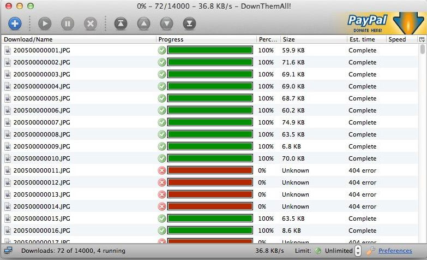This screenshot has height=260, width=427.
Task: Click the network icon in the status bar
Action: 8,250
